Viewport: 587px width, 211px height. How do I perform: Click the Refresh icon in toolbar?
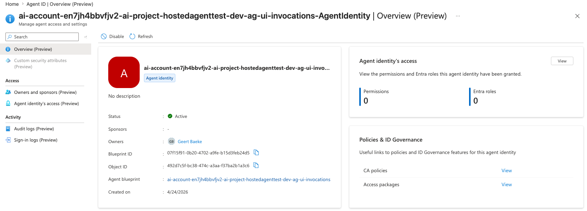tap(132, 36)
